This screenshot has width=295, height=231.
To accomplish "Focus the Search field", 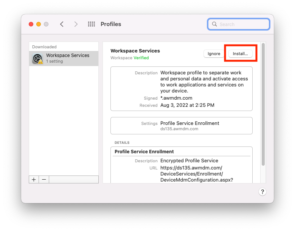I will (239, 24).
